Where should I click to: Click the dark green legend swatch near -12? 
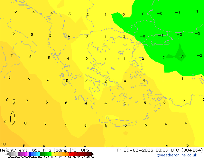[x=41, y=154]
